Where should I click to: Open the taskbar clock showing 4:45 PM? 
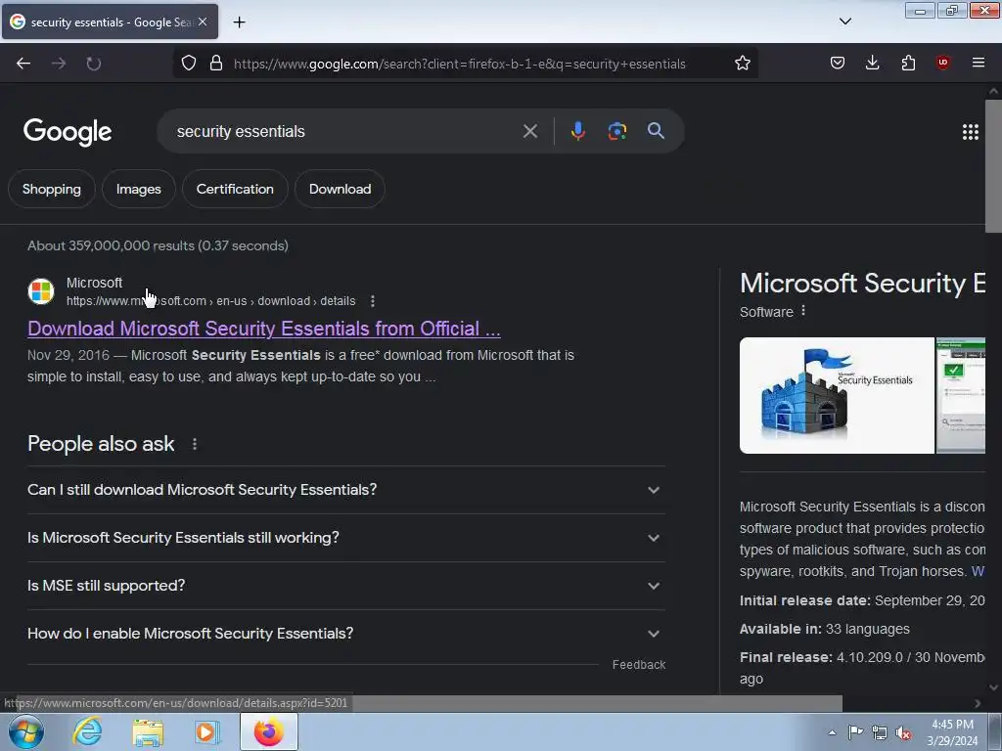[952, 732]
